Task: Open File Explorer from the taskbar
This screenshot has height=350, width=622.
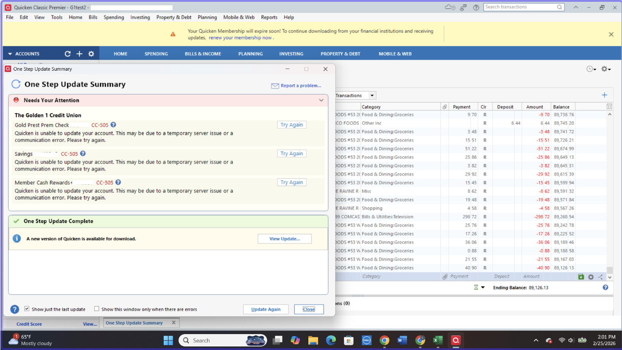Action: coord(313,340)
